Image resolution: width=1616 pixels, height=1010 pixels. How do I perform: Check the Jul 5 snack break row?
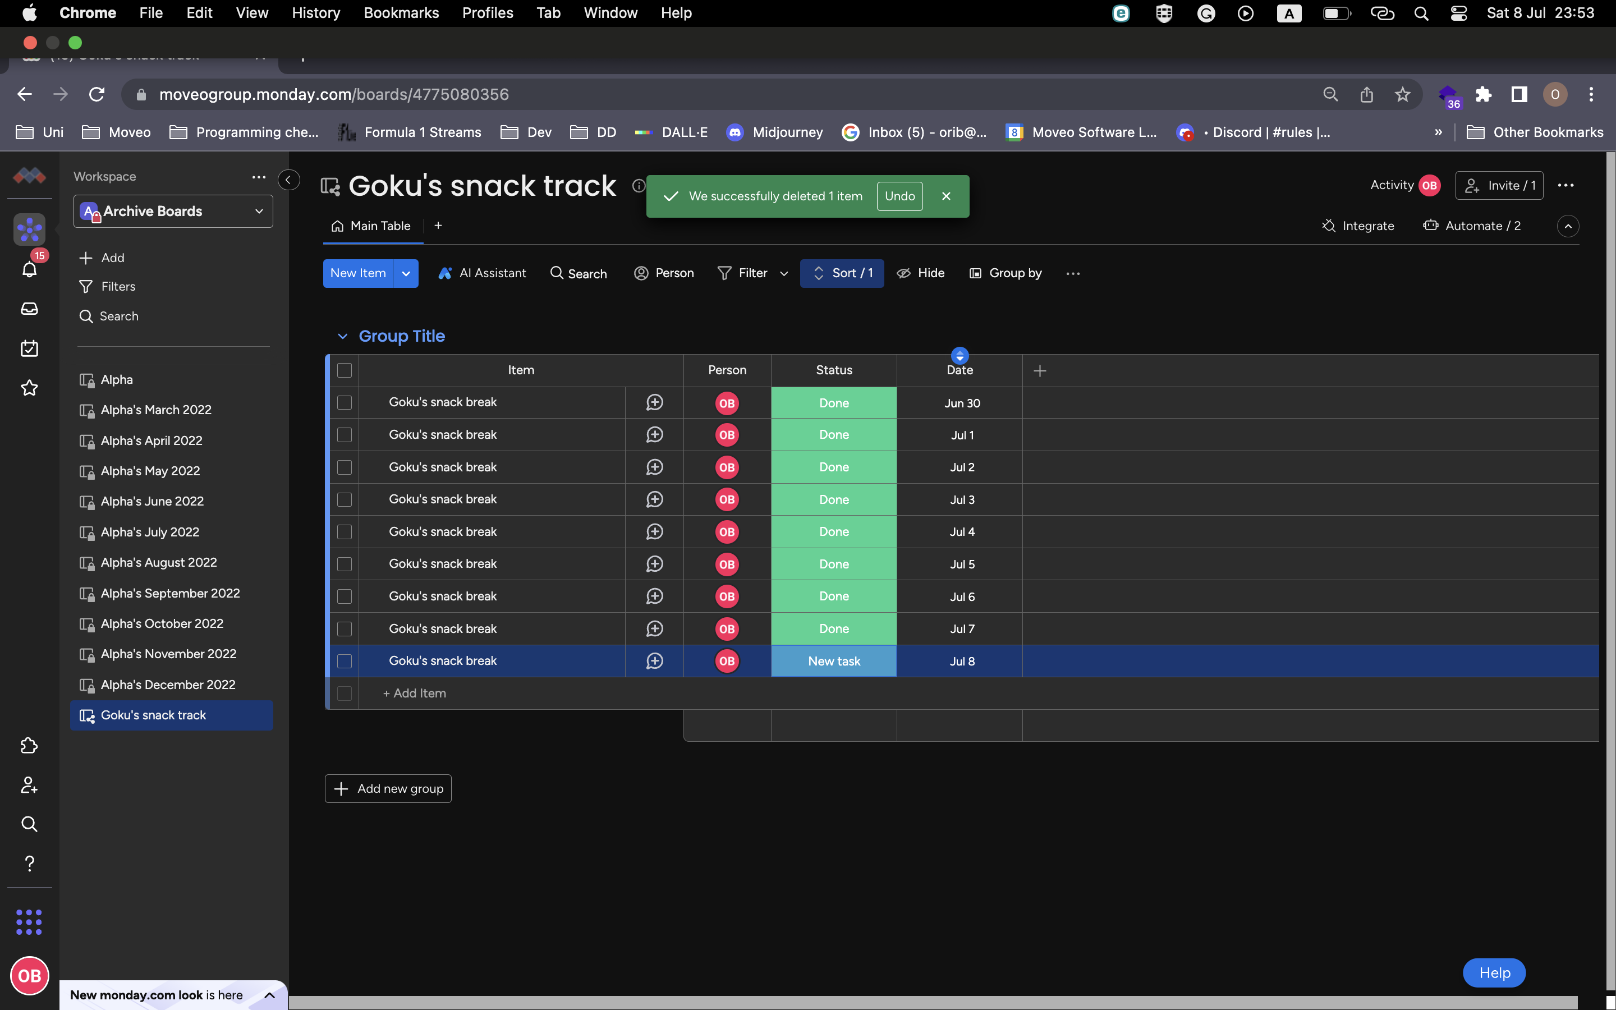(x=345, y=564)
